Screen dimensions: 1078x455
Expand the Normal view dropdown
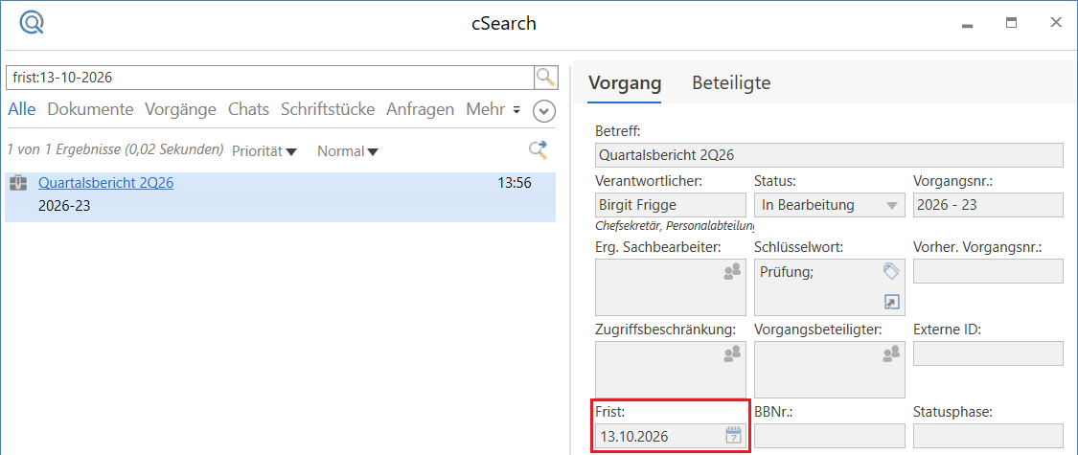[347, 151]
